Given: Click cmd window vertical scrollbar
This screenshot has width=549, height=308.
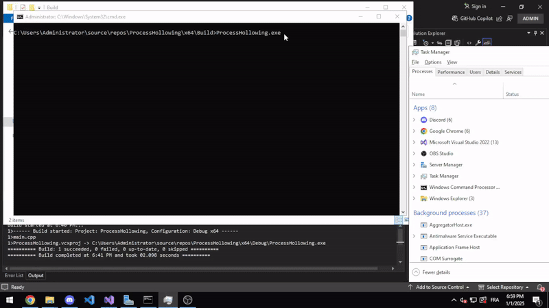Looking at the screenshot, I should click(403, 33).
